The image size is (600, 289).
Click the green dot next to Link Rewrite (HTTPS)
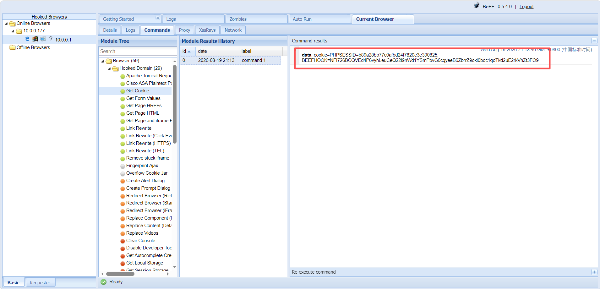[x=123, y=144]
